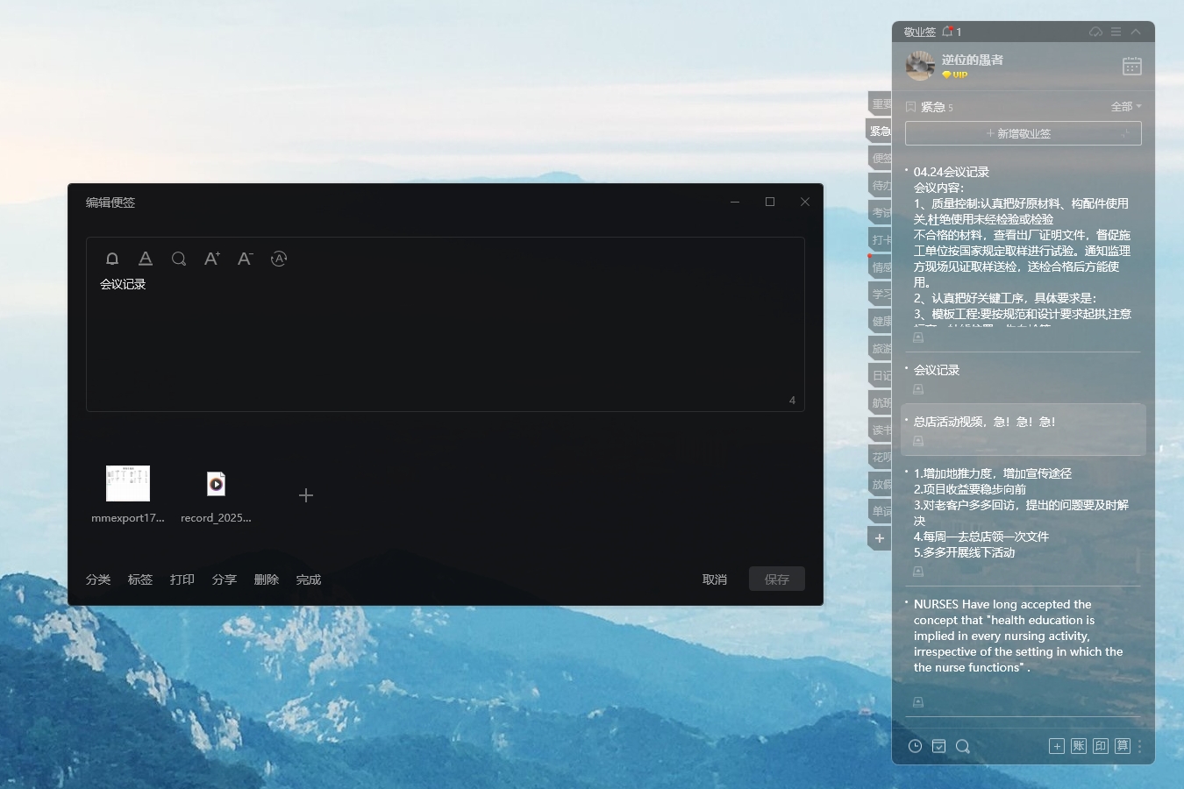The width and height of the screenshot is (1184, 789).
Task: Open the completed tasks checkbox icon
Action: (x=938, y=746)
